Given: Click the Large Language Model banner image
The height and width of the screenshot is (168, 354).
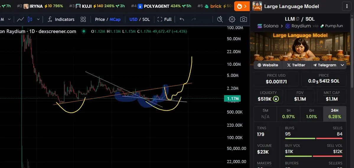Looking at the screenshot, I should point(300,46).
